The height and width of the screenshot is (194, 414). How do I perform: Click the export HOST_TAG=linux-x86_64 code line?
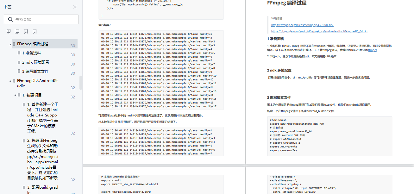291,131
